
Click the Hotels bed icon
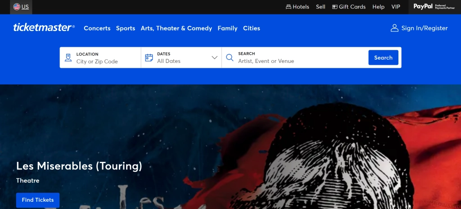point(289,7)
